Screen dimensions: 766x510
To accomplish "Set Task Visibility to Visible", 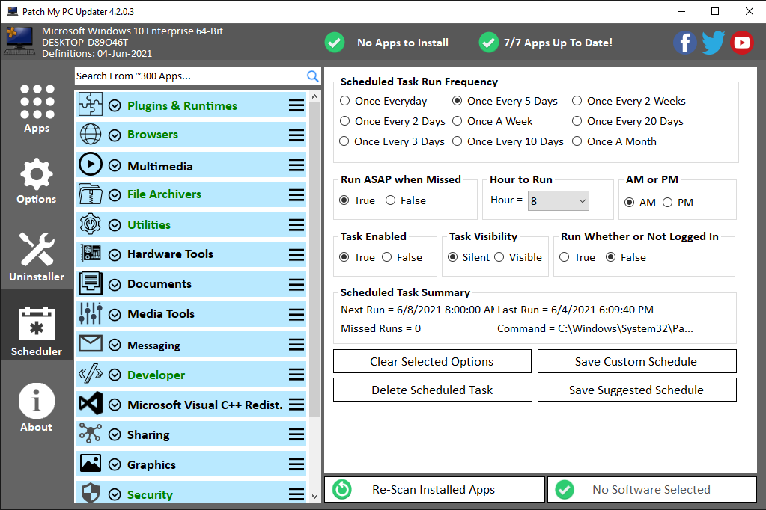I will pyautogui.click(x=500, y=257).
